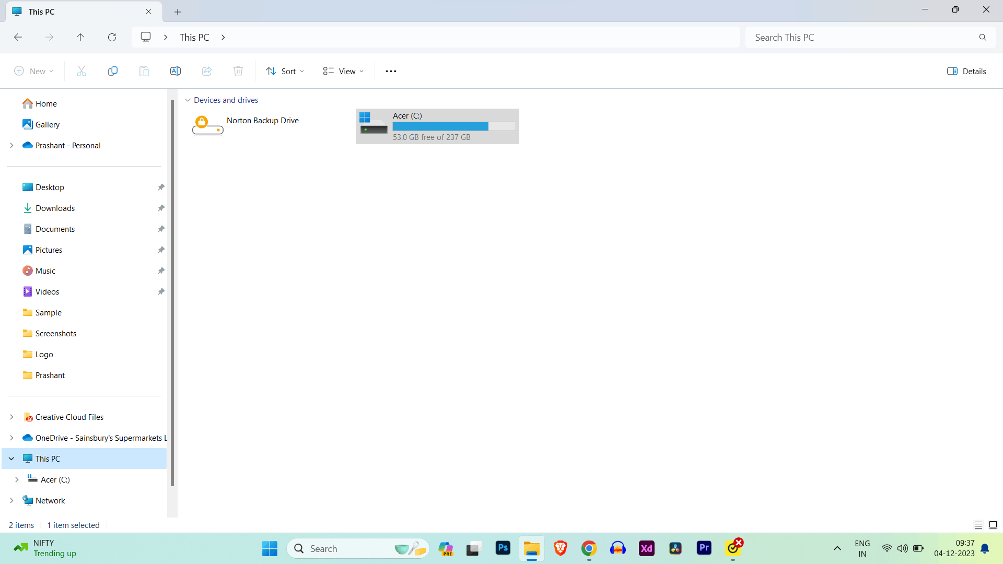
Task: Click the Acer (C:) storage usage bar
Action: (454, 126)
